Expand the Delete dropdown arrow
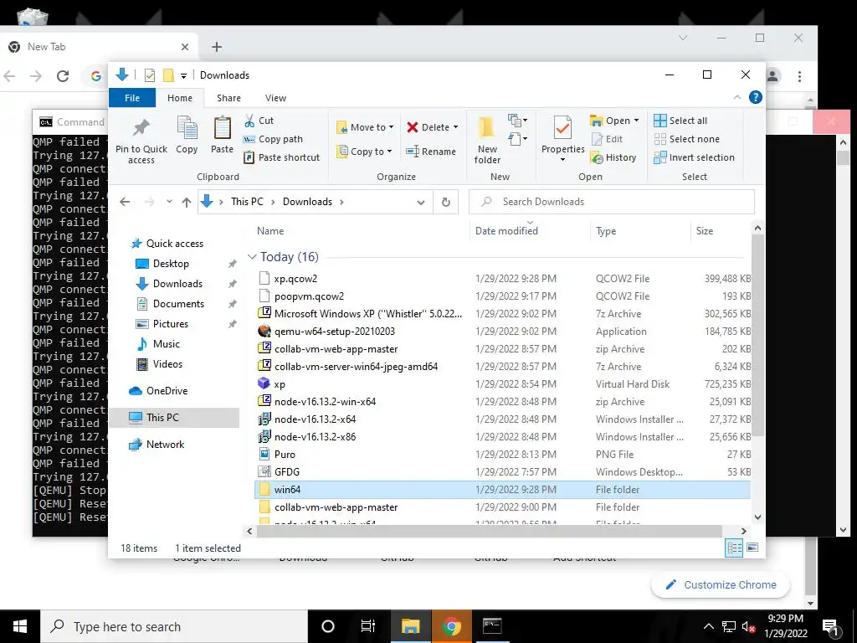The height and width of the screenshot is (643, 857). point(455,127)
